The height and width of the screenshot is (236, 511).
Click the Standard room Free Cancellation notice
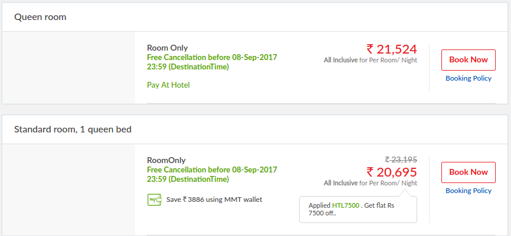[x=212, y=175]
